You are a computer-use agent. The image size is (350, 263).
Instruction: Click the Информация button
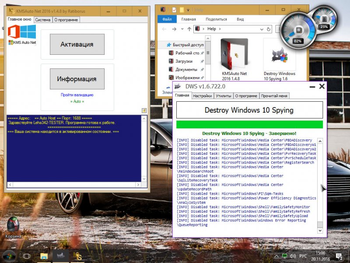(x=77, y=79)
